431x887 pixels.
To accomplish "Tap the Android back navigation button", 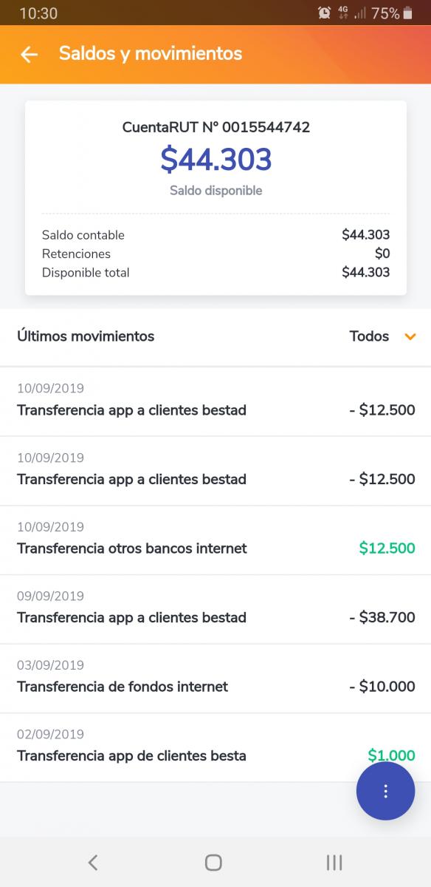I will (93, 862).
